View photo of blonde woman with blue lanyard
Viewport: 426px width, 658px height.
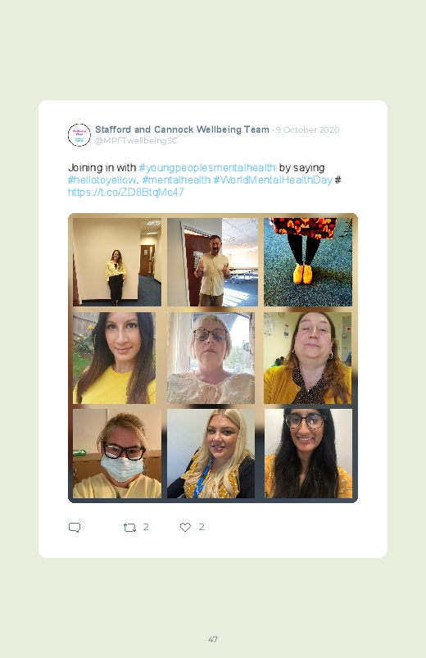[211, 453]
